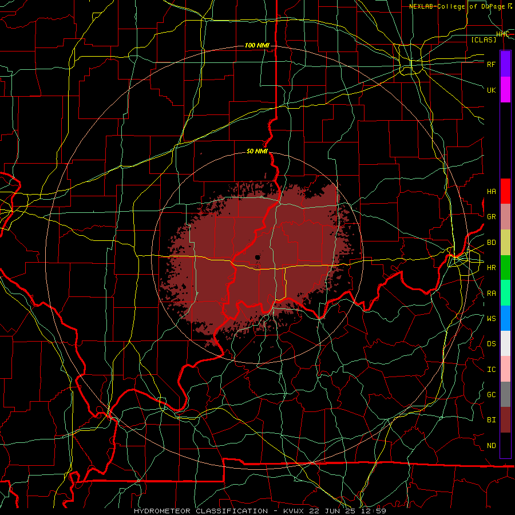Image resolution: width=515 pixels, height=515 pixels.
Task: Click the "HHC" product code text
Action: click(502, 34)
